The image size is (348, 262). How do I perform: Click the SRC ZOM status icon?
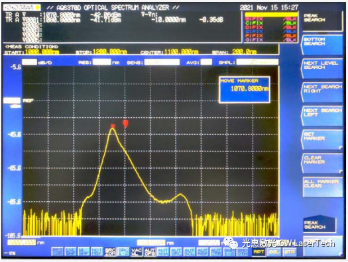(x=110, y=252)
